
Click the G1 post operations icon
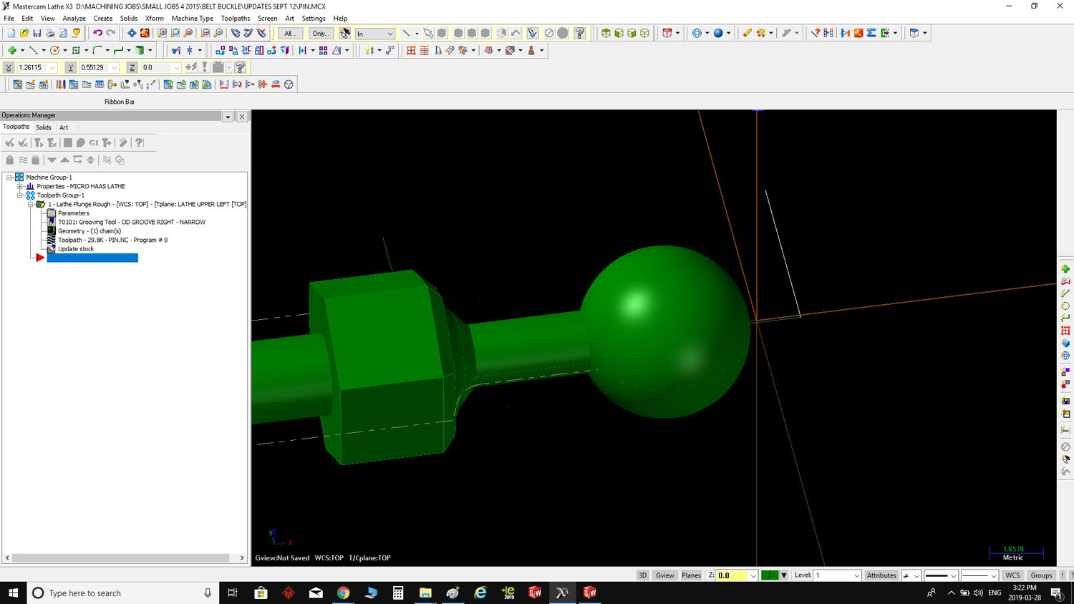click(94, 143)
